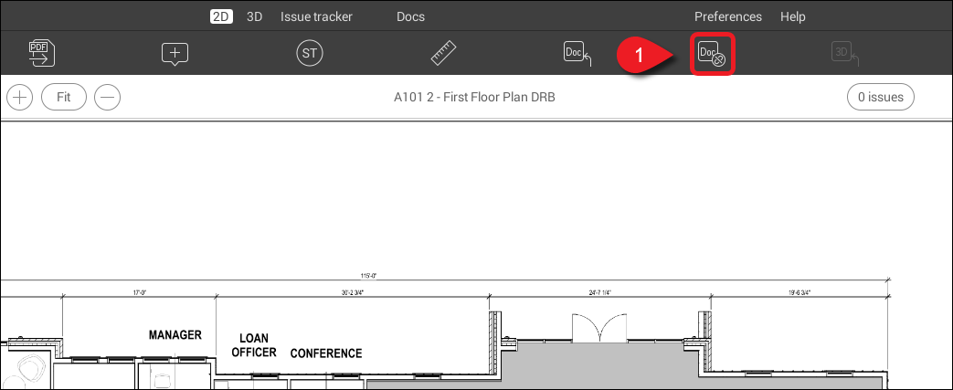Zoom out with the minus circle button
Viewport: 953px width, 390px height.
click(108, 97)
